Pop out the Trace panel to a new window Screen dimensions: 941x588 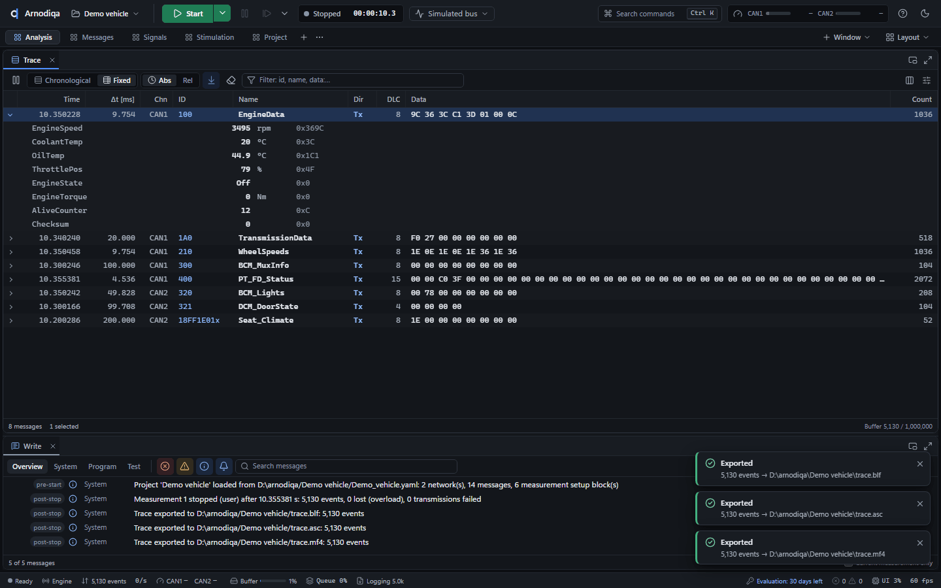(x=913, y=60)
